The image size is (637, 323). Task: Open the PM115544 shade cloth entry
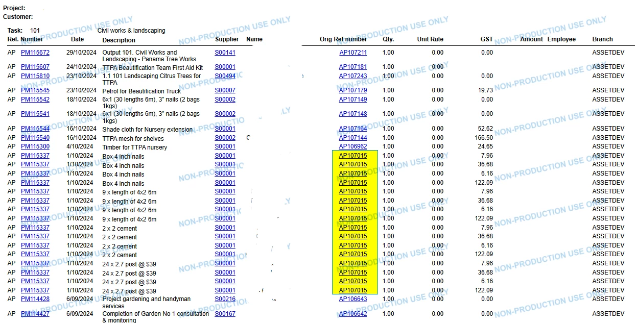(x=35, y=129)
